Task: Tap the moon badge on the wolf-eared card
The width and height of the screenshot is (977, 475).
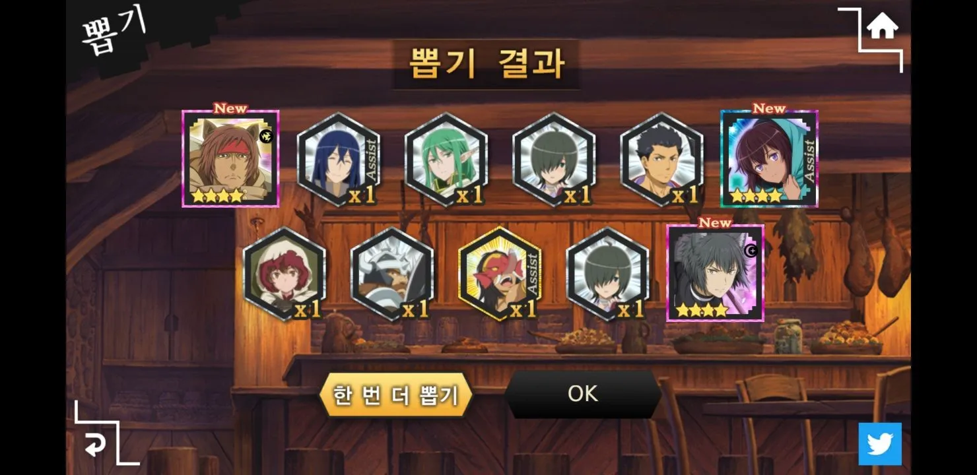Action: pyautogui.click(x=751, y=251)
